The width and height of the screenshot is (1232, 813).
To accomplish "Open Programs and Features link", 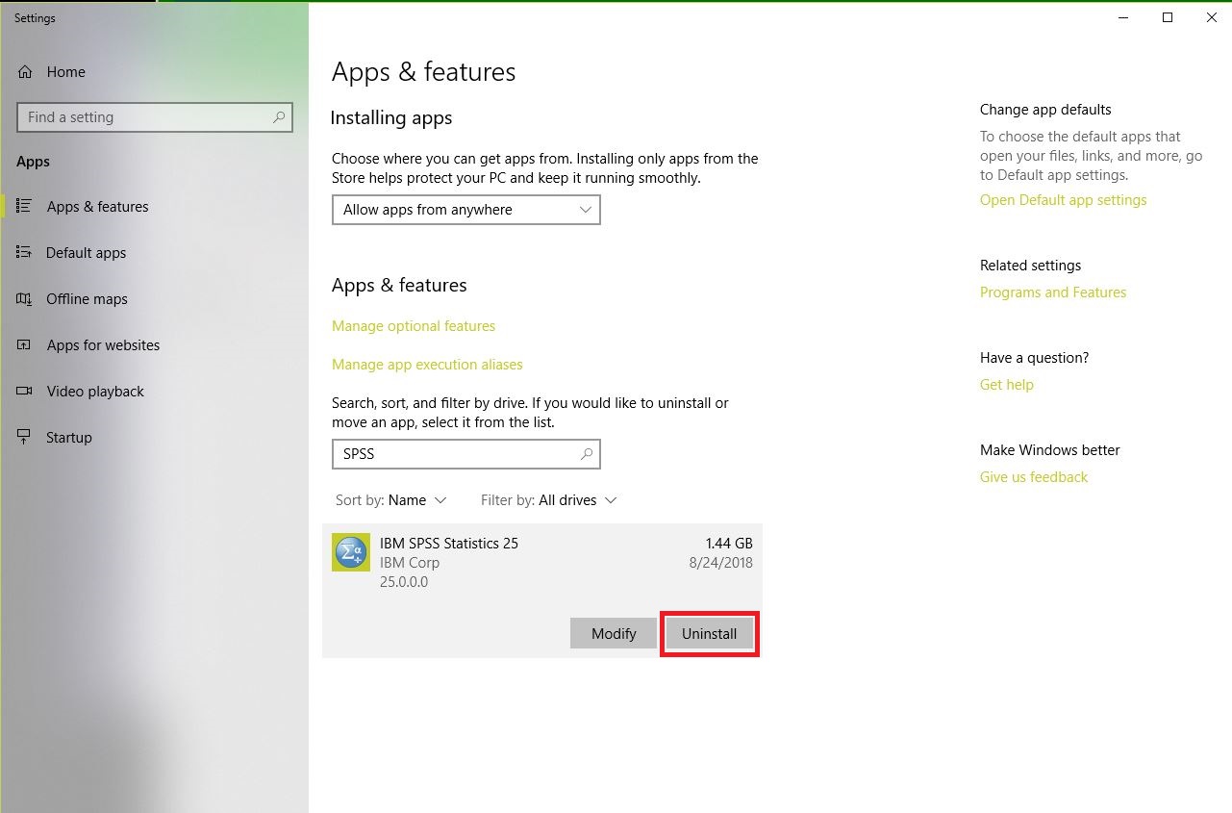I will click(x=1052, y=292).
